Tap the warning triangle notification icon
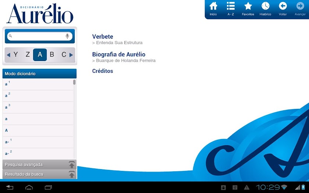 point(246,187)
